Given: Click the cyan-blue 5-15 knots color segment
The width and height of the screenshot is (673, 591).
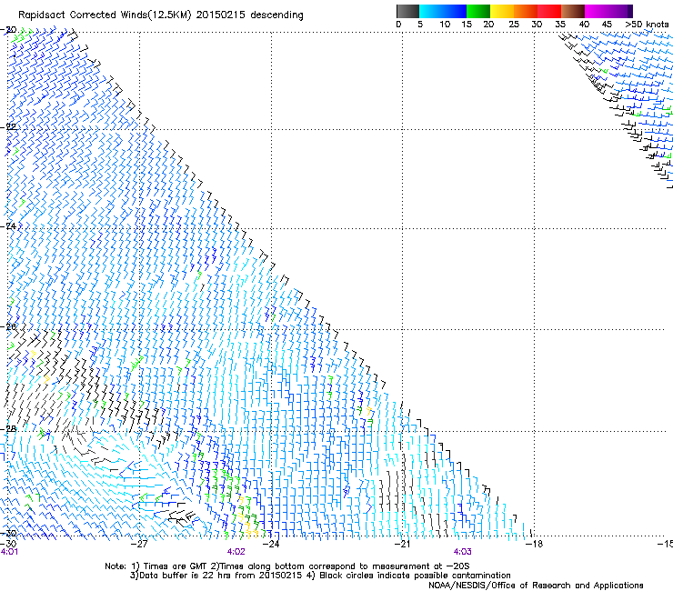Looking at the screenshot, I should click(x=443, y=11).
